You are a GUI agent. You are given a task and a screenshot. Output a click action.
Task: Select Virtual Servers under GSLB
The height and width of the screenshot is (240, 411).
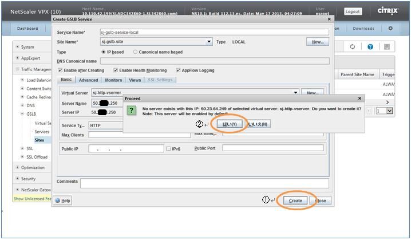tap(43, 123)
